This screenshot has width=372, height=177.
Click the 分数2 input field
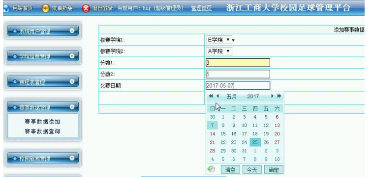click(x=238, y=74)
